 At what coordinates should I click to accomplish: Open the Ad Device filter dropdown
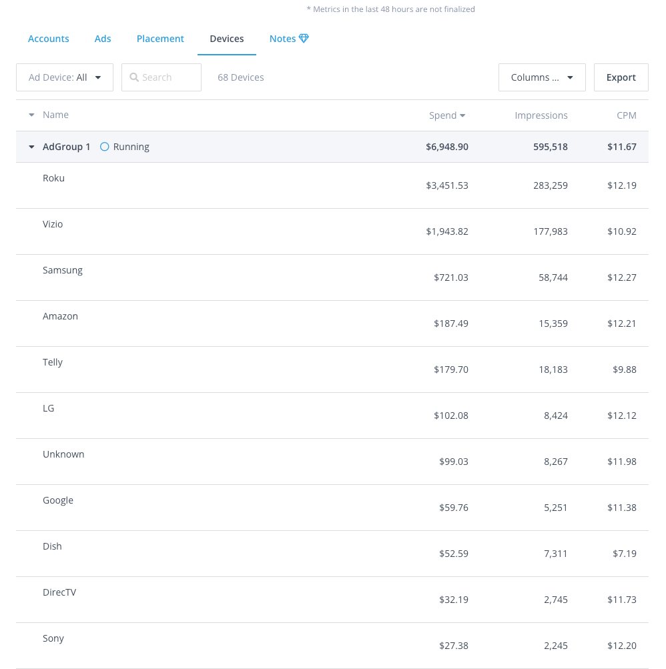65,77
